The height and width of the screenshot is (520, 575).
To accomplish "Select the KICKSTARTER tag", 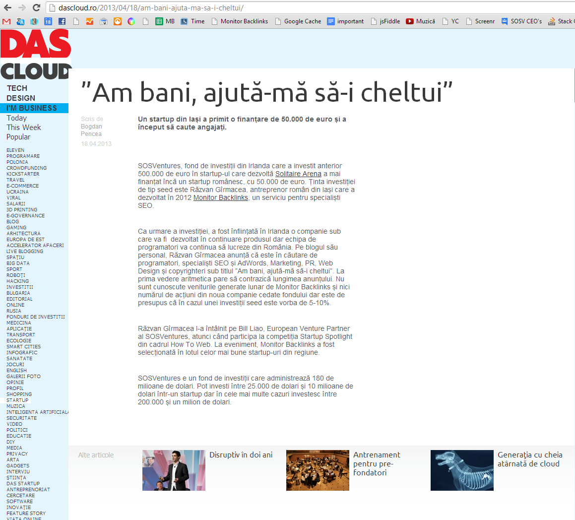I will [x=23, y=174].
